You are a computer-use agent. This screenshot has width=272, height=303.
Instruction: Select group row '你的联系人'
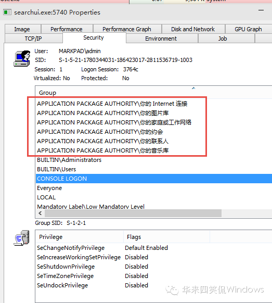click(154, 141)
